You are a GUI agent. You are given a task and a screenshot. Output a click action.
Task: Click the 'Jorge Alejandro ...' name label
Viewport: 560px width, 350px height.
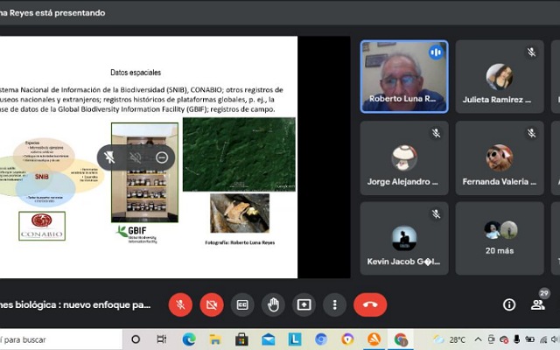(402, 181)
